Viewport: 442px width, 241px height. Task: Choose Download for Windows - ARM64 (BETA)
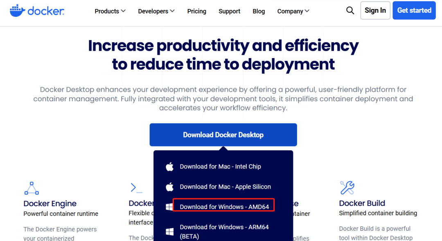224,232
